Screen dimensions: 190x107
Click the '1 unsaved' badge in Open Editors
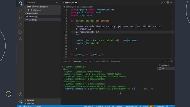point(44,7)
